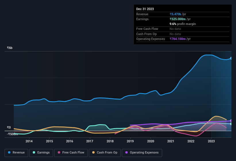The width and height of the screenshot is (236, 161).
Task: Click the teal Earnings endpoint marker
Action: point(231,124)
